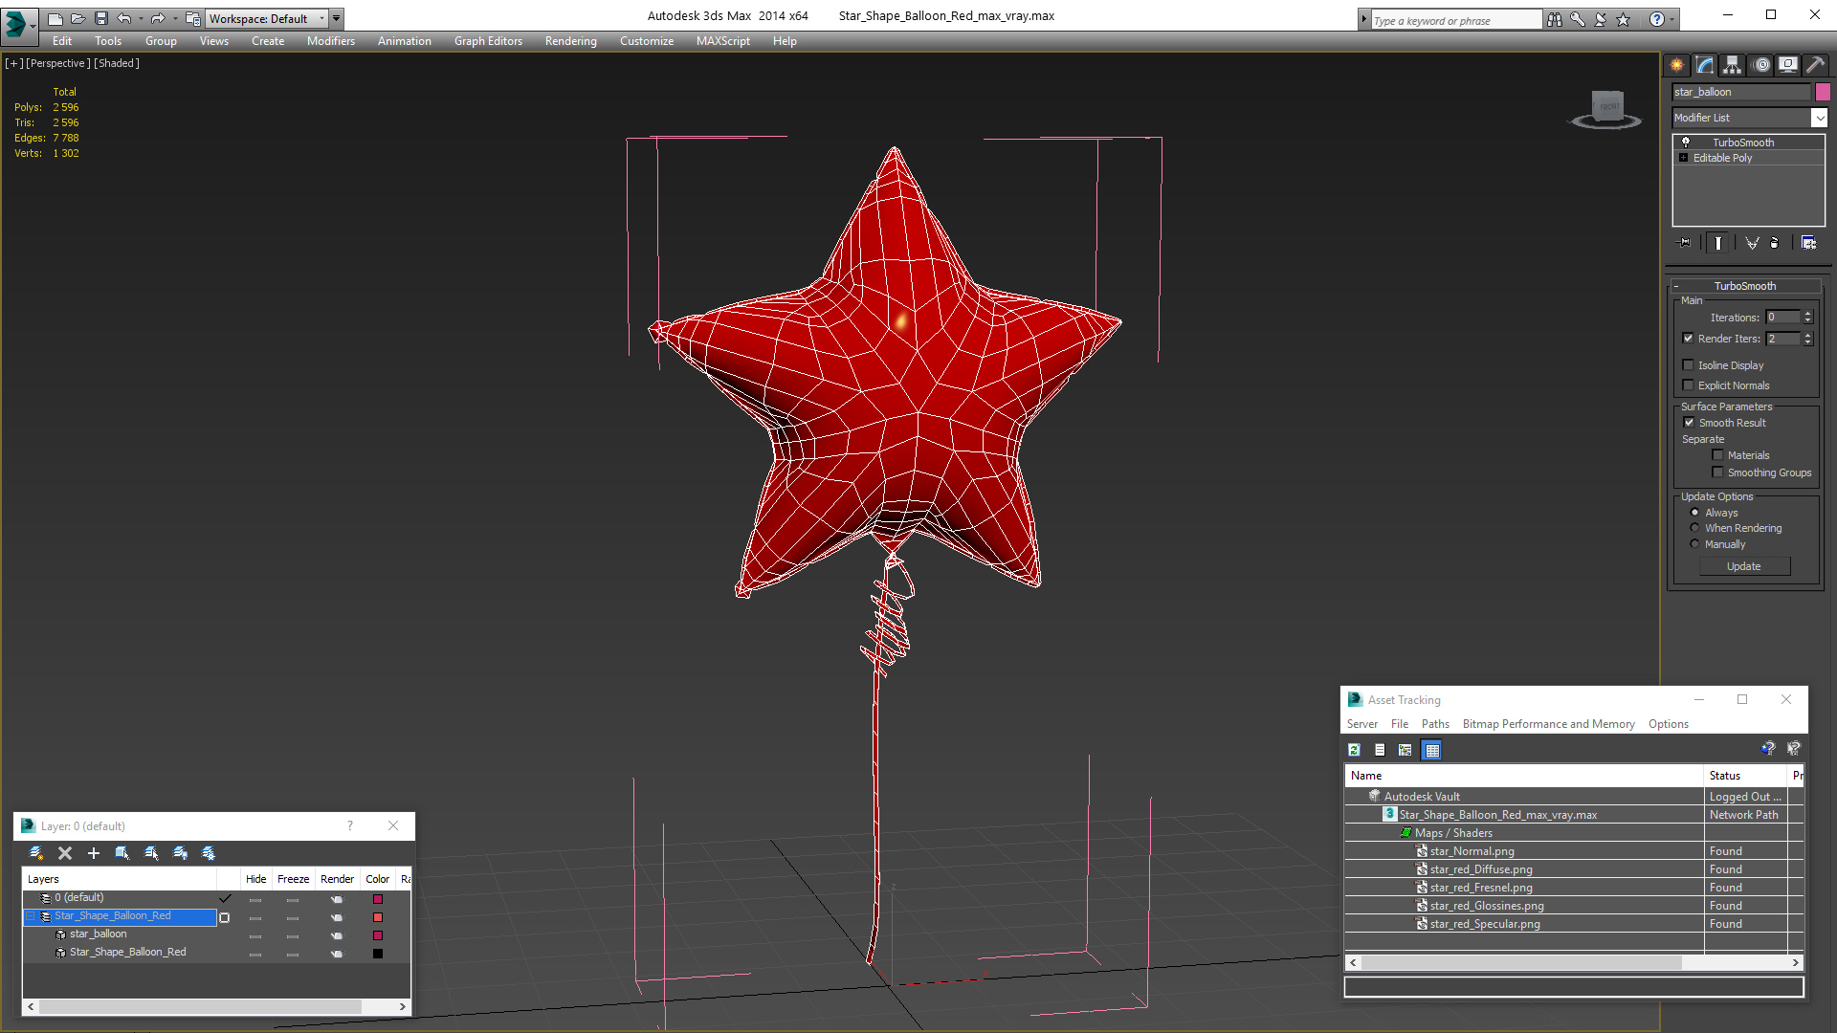Click the ViewCube in the viewport
Screen dimensions: 1837x1033
[x=1606, y=108]
